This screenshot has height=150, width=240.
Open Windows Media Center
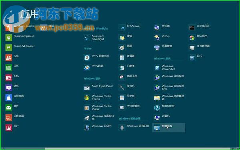click(x=98, y=98)
